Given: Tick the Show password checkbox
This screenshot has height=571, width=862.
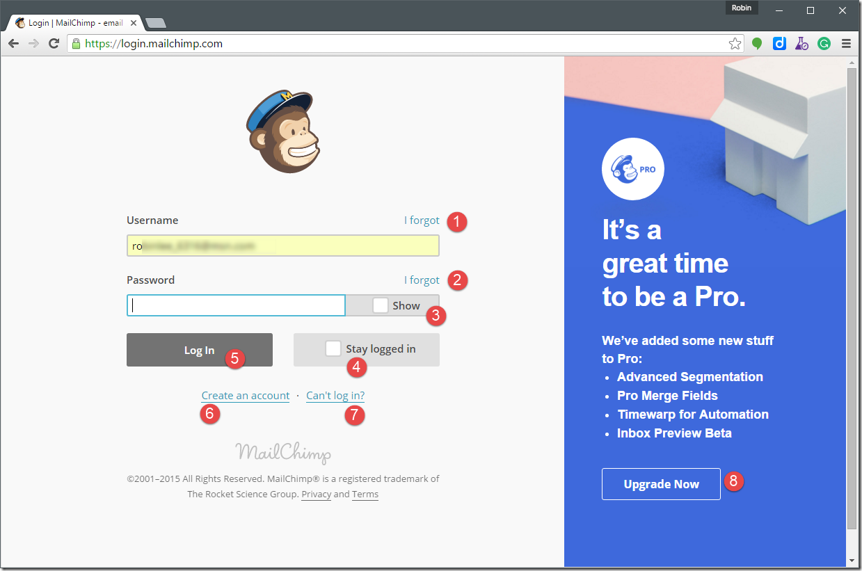Looking at the screenshot, I should pyautogui.click(x=381, y=305).
